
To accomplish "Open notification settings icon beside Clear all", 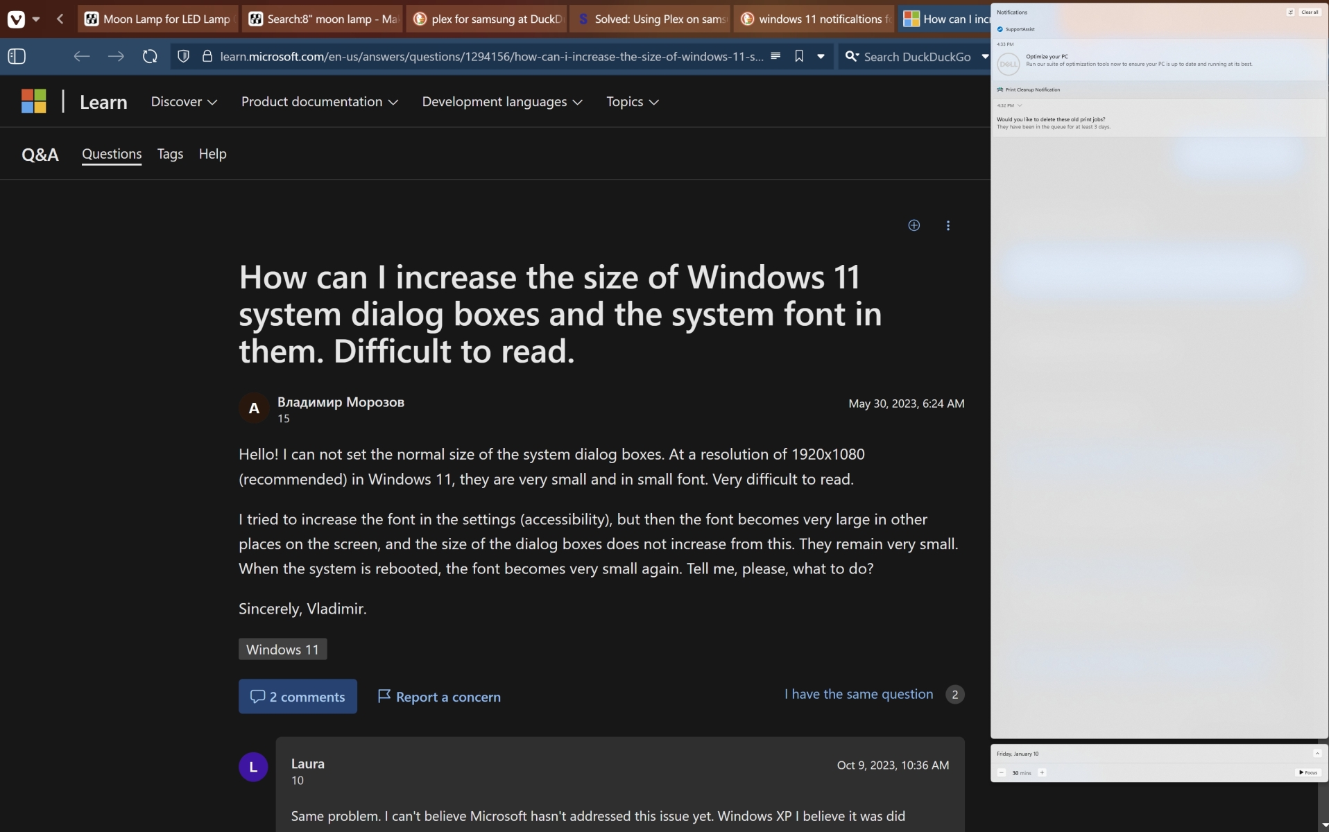I will (1290, 12).
